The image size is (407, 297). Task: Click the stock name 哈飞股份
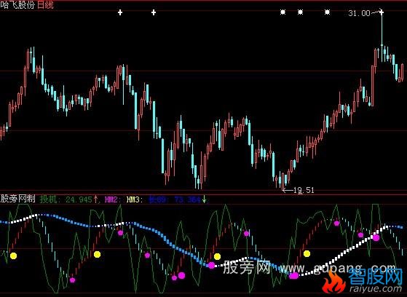[x=18, y=5]
